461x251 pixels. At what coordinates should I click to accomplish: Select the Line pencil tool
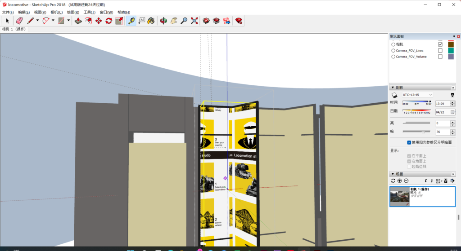[30, 21]
